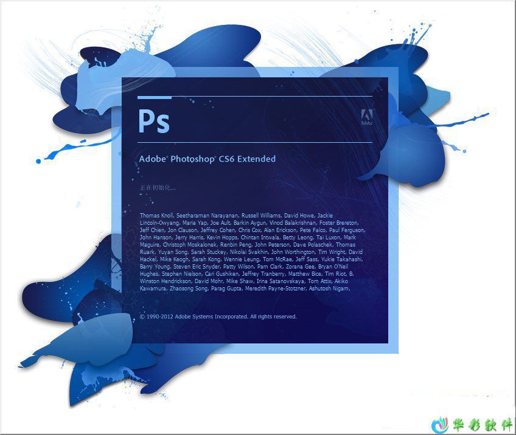Click the Adobe Photoshop CS6 Extended title
Screen dimensions: 516x435
click(207, 159)
